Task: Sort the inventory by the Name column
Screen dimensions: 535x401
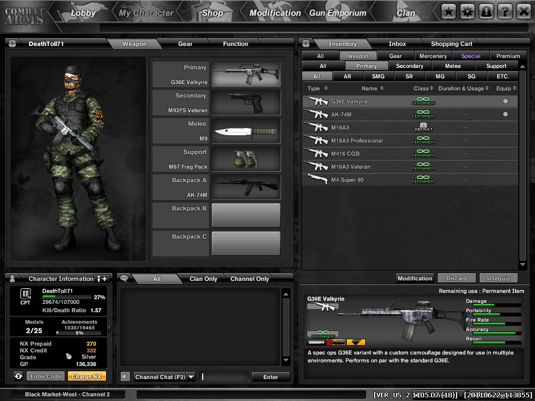Action: pos(372,88)
